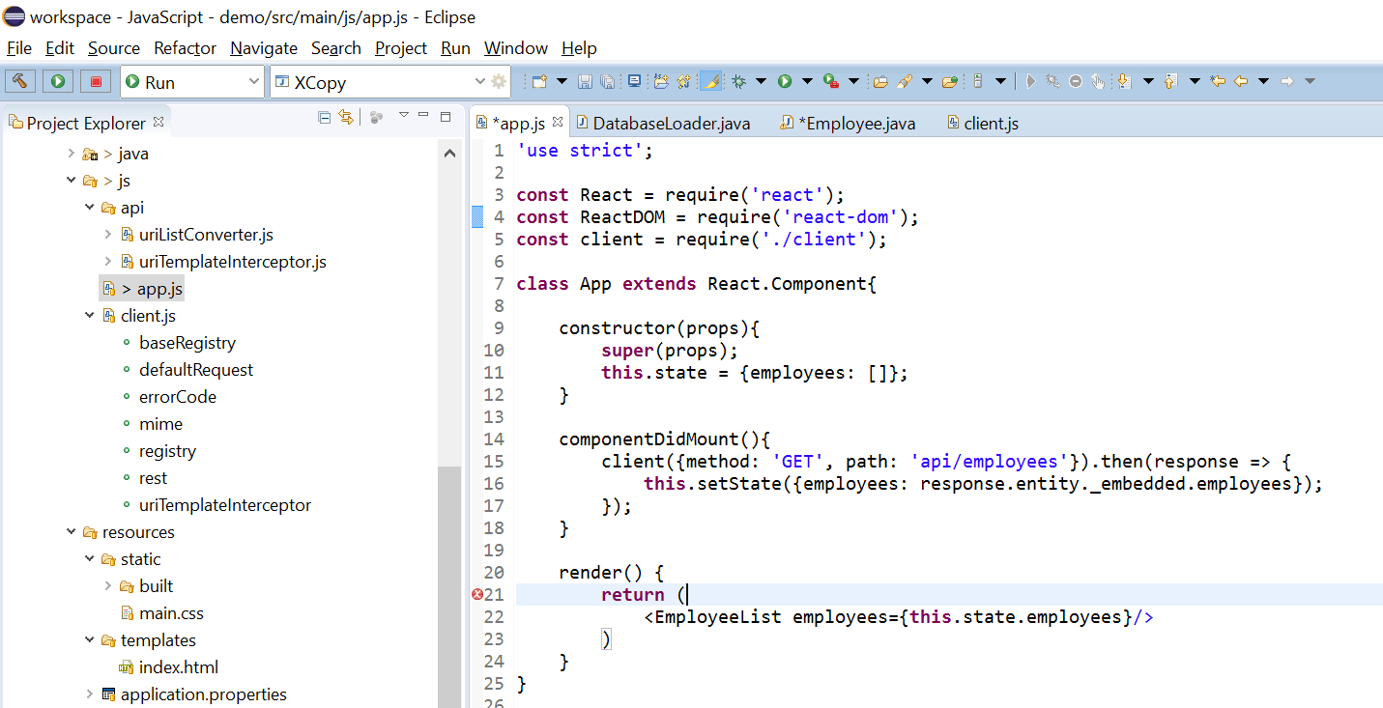The image size is (1383, 708).
Task: Expand the built folder under static
Action: [x=107, y=585]
